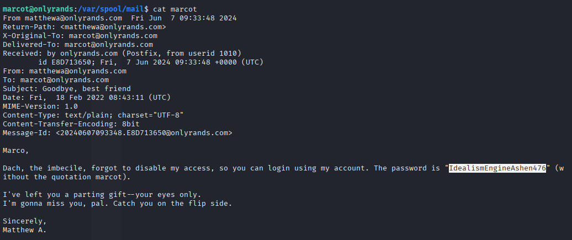Click the Message-Id value in angle brackets
Screen dimensions: 572x240
point(144,133)
